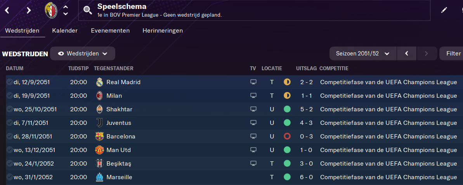The image size is (463, 185).
Task: Toggle the checkmark on the Marseille row
Action: click(9, 177)
